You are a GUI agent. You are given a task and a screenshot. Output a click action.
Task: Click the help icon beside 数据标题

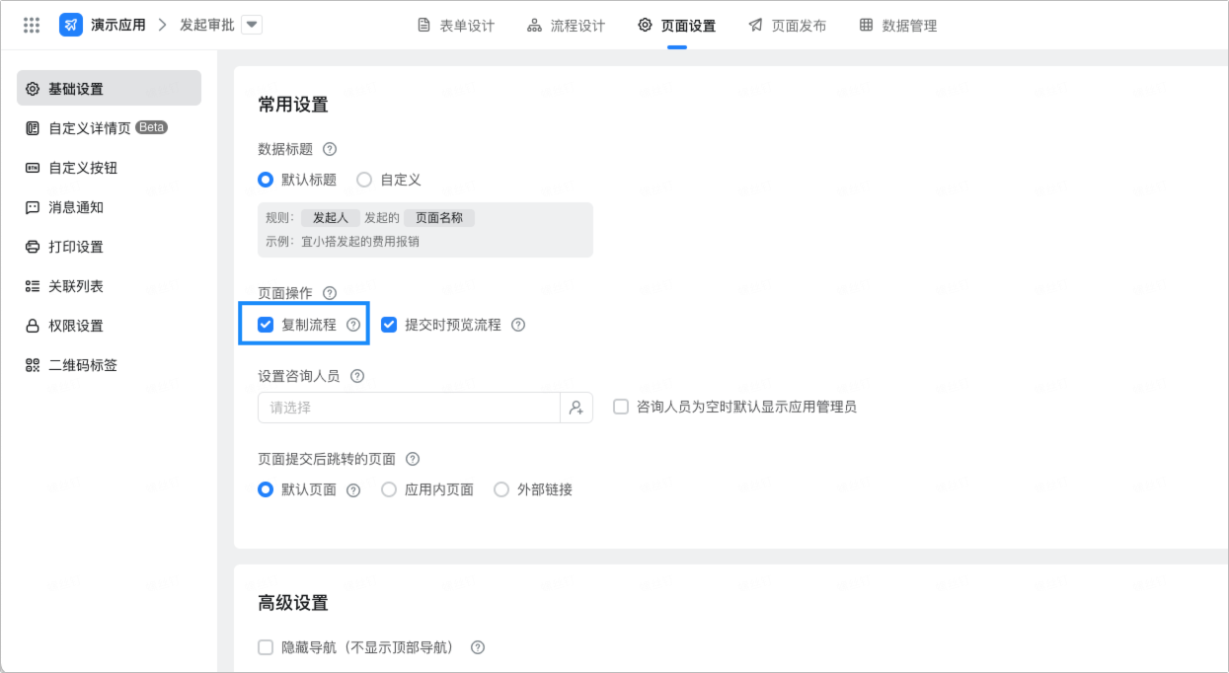coord(330,149)
